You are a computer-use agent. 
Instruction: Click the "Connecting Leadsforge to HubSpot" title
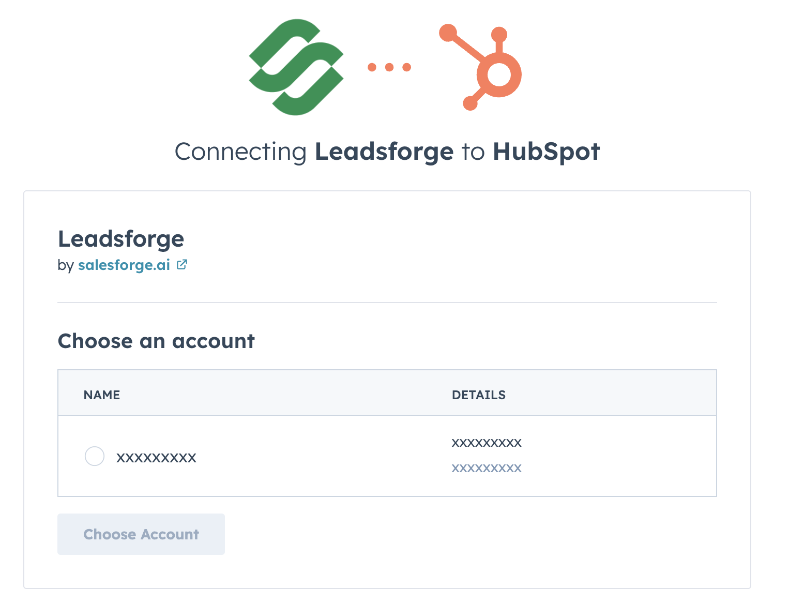point(387,152)
